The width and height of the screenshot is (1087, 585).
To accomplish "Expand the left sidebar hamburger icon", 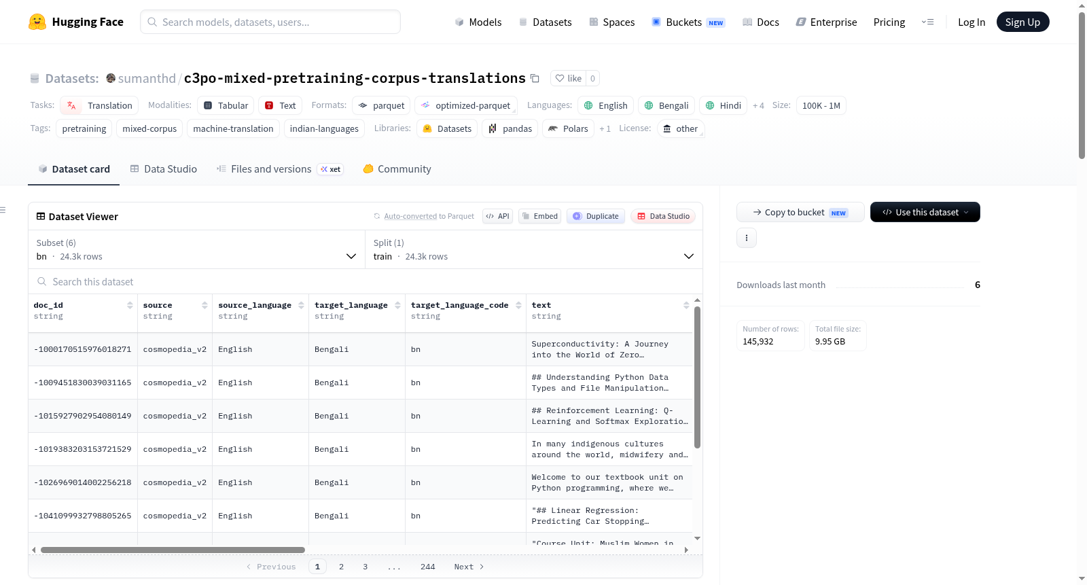I will (x=3, y=210).
